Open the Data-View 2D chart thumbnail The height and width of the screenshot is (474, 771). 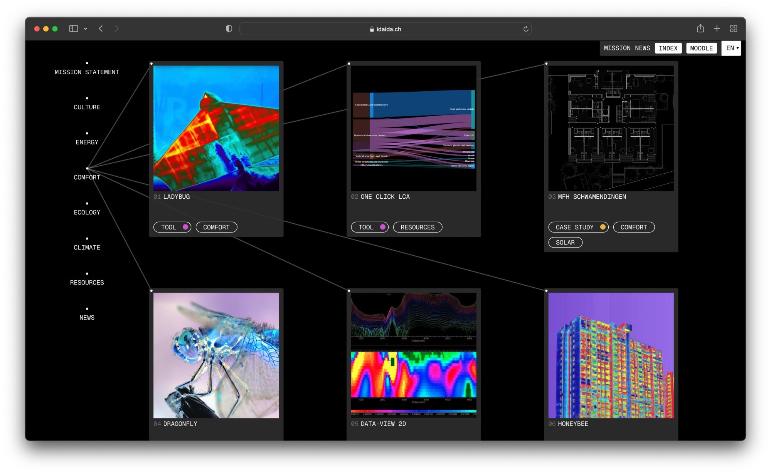pyautogui.click(x=414, y=355)
